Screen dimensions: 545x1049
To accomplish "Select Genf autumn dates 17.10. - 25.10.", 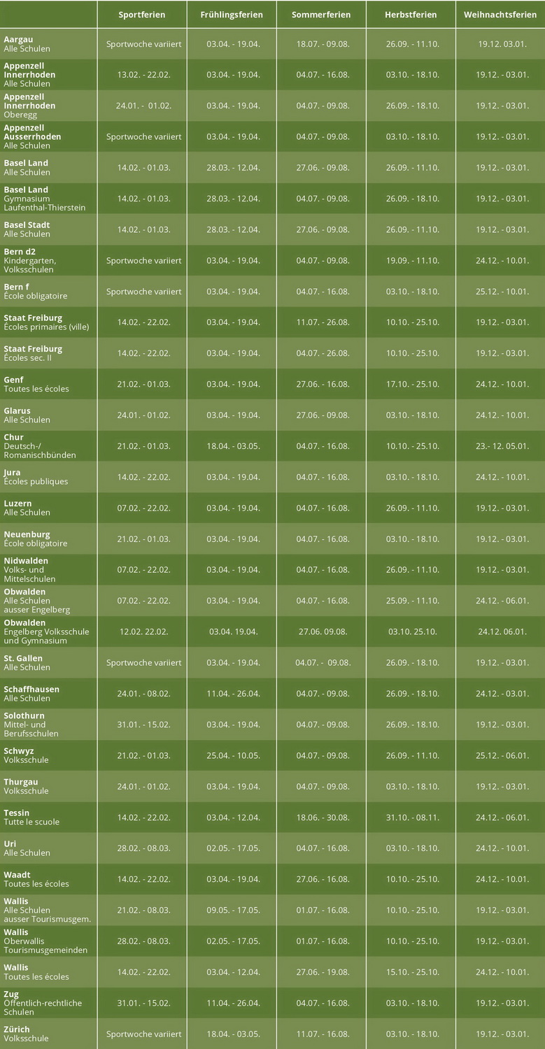I will coord(412,384).
